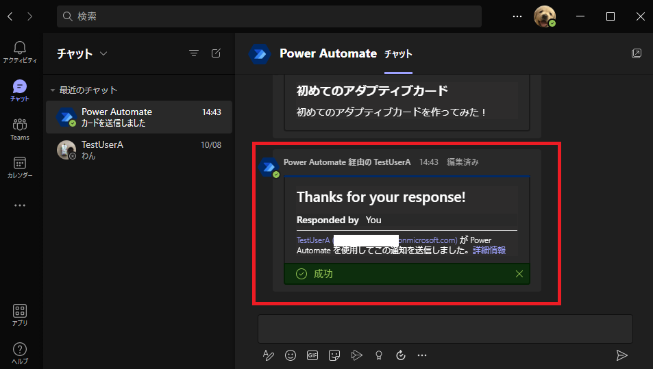Open the Calendar sidebar icon

20,167
